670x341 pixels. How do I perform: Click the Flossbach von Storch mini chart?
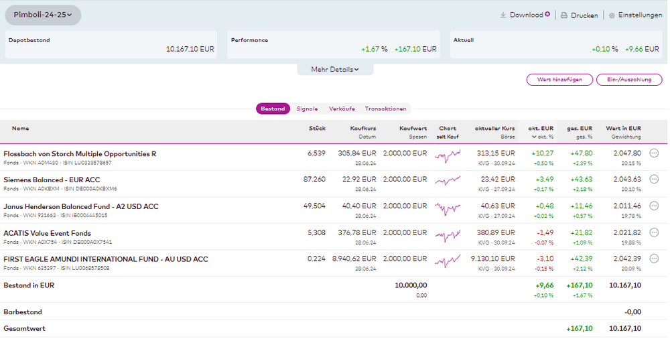point(448,157)
